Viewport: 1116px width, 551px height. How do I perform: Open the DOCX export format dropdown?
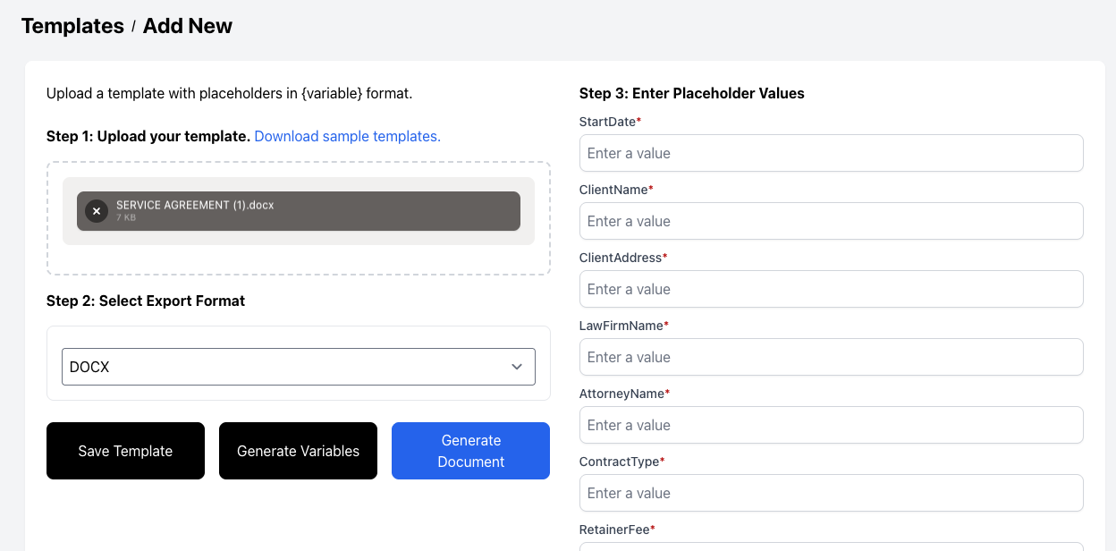(286, 367)
